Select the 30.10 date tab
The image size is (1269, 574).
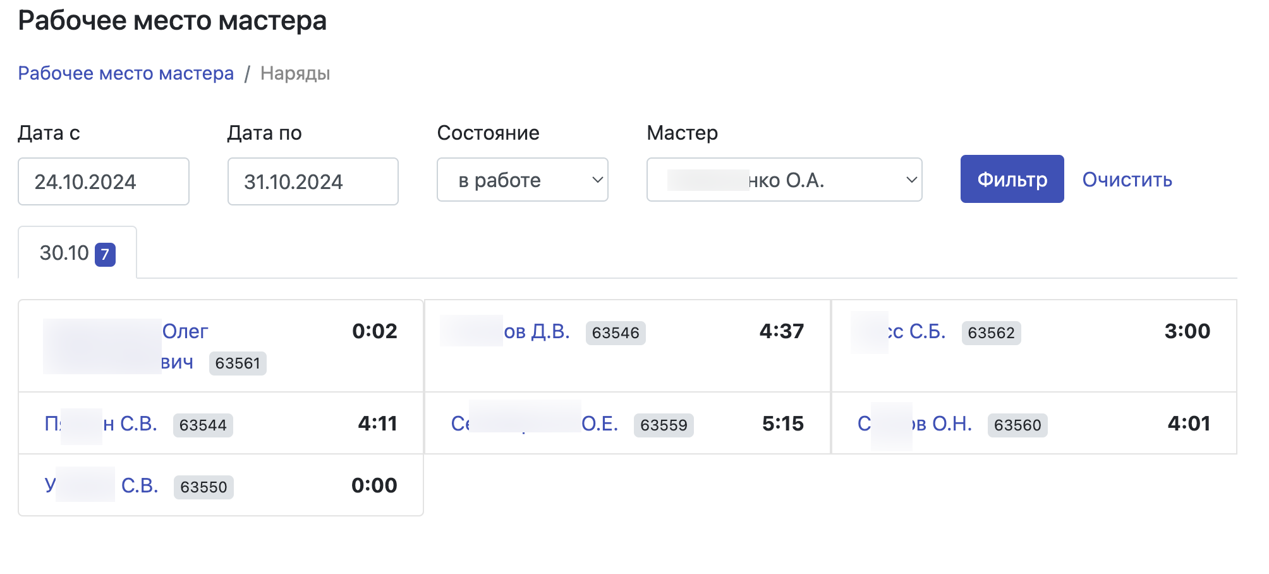(64, 253)
